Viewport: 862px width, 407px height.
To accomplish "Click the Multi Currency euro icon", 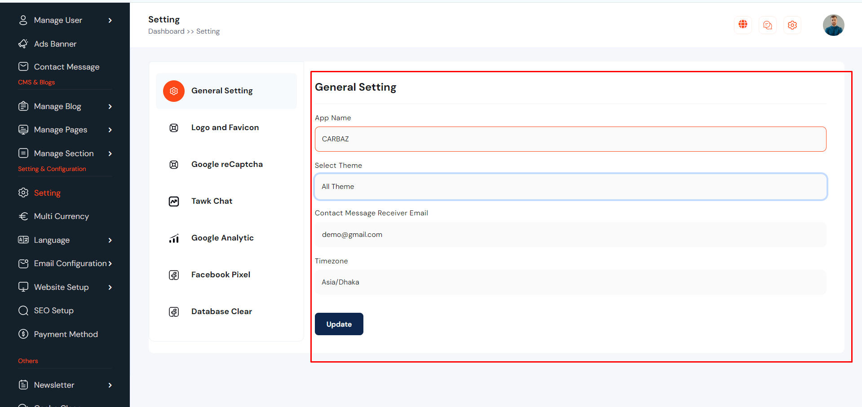I will [23, 216].
